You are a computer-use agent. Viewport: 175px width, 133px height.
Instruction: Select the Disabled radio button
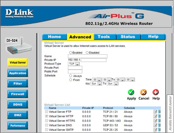[x=87, y=52]
